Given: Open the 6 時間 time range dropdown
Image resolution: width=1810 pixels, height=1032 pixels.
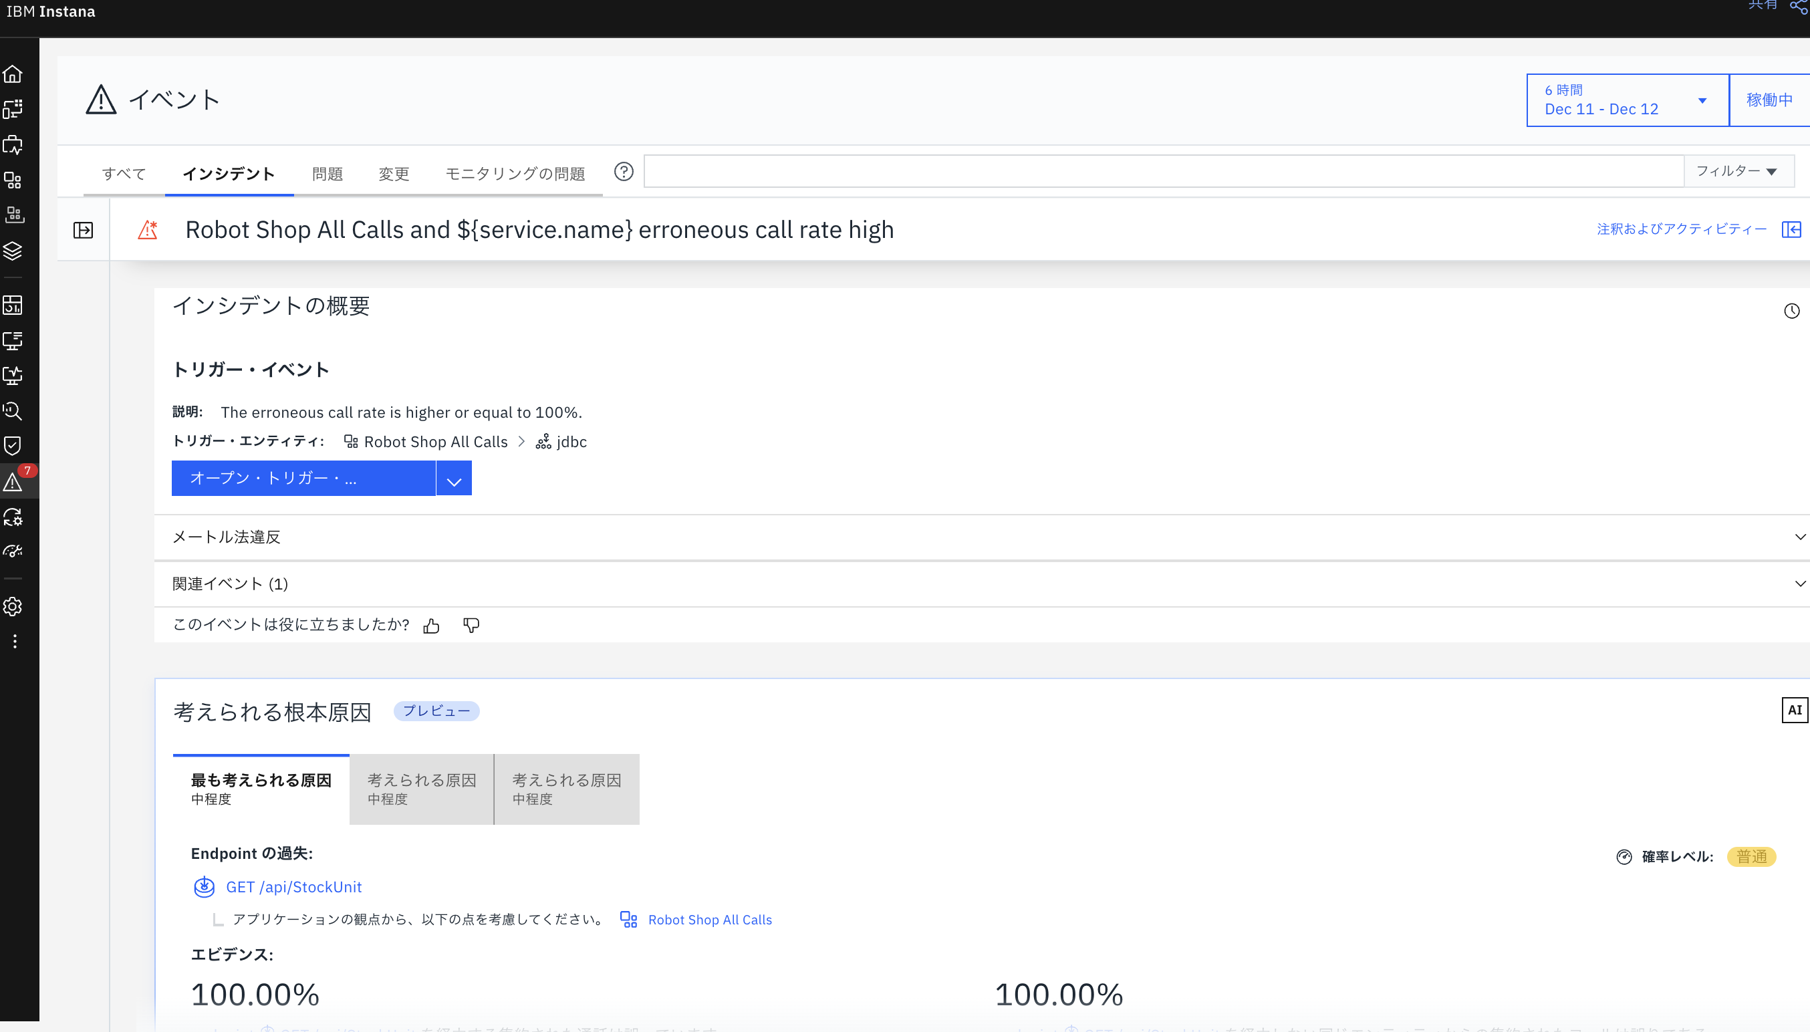Looking at the screenshot, I should 1626,100.
